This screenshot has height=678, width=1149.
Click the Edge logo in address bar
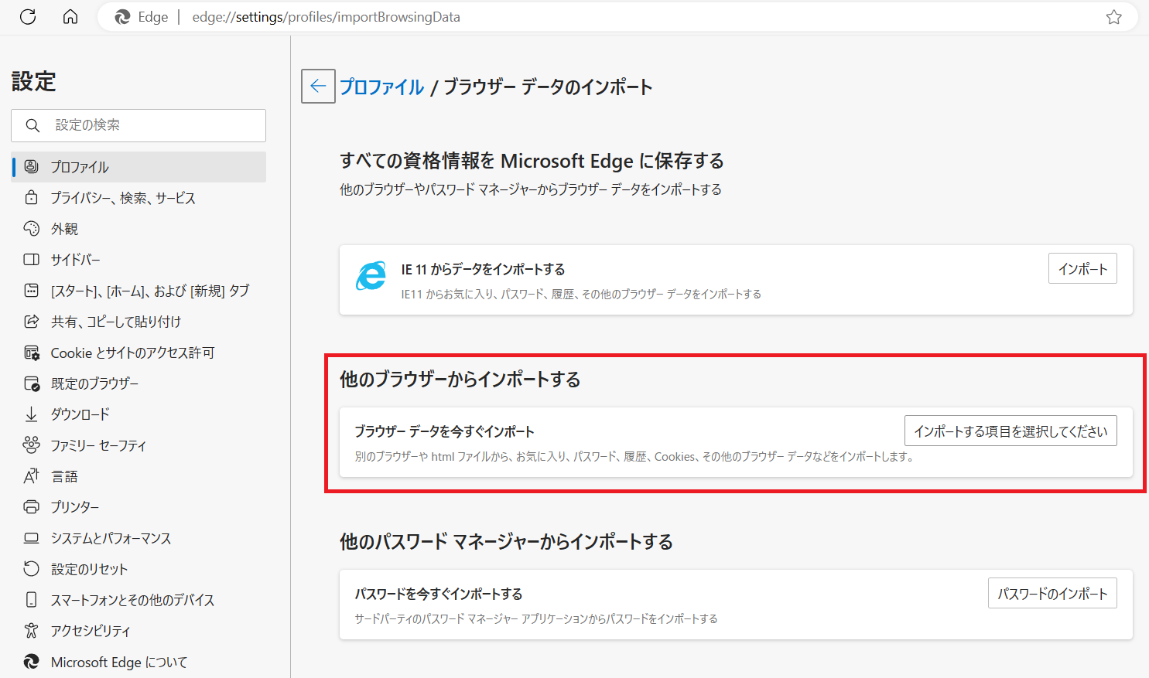pos(122,17)
